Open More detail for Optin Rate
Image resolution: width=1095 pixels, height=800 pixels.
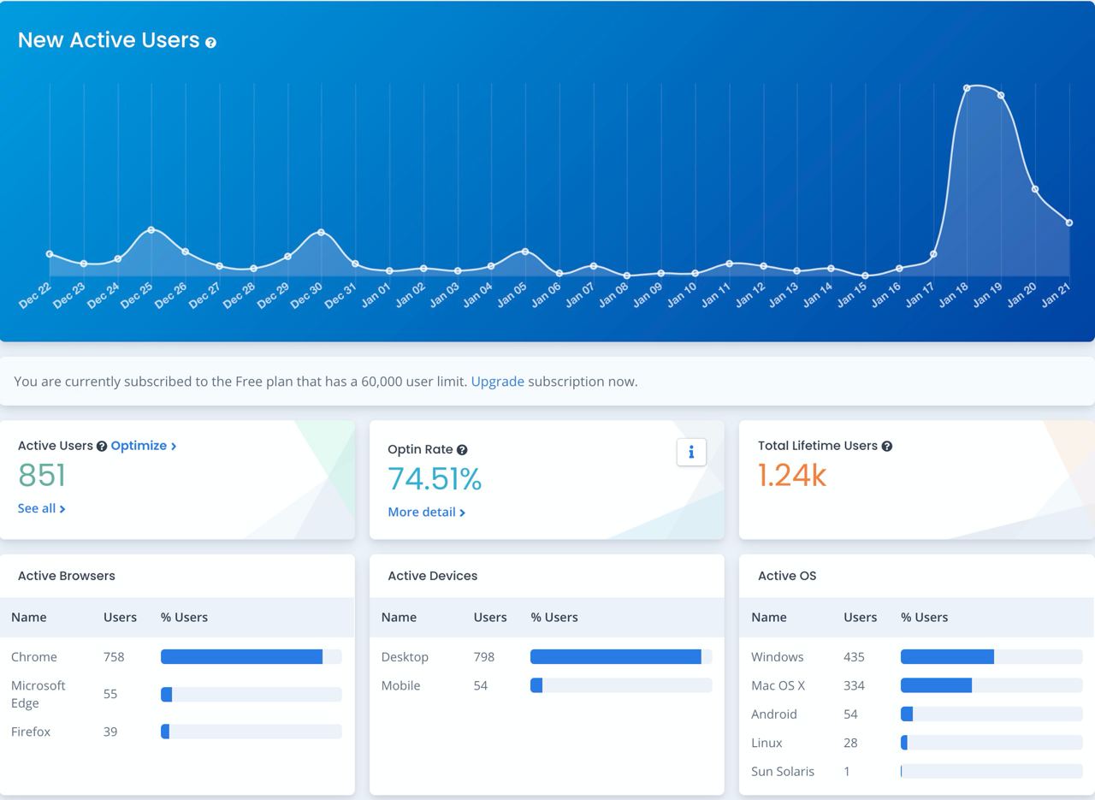point(426,512)
